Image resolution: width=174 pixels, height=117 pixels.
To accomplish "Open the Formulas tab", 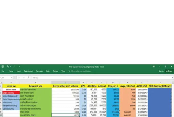I will click(x=39, y=71).
